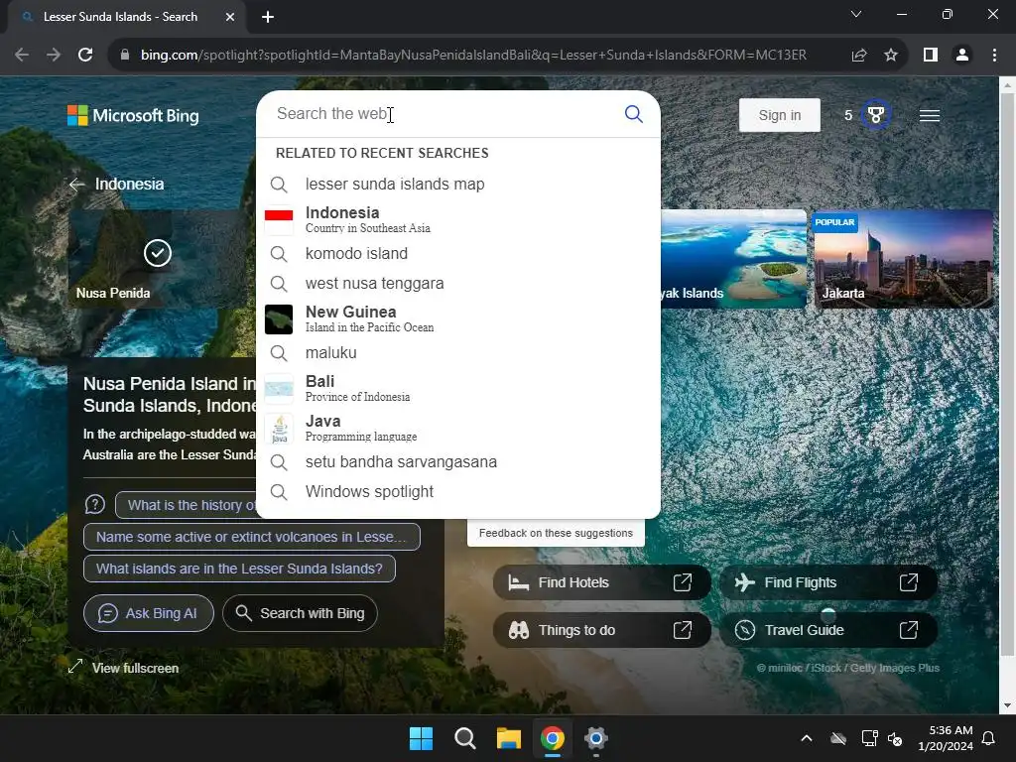Viewport: 1016px width, 762px height.
Task: Click Search with Bing button
Action: (x=300, y=613)
